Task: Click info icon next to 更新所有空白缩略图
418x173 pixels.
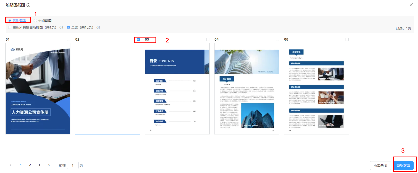Action: pos(61,28)
